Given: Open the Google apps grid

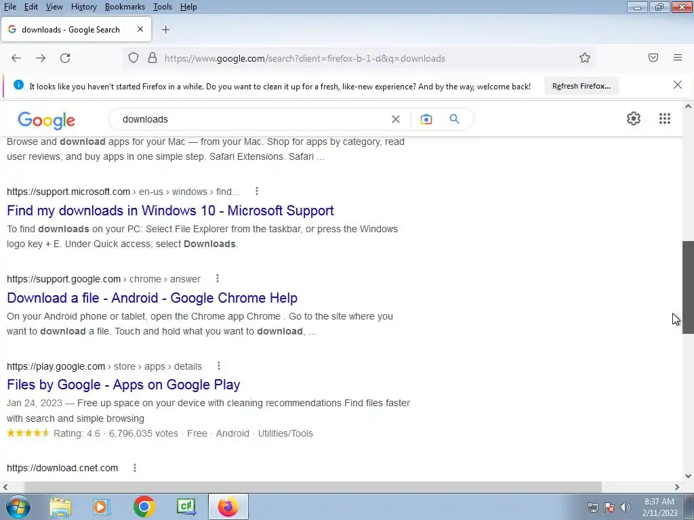Looking at the screenshot, I should tap(665, 118).
